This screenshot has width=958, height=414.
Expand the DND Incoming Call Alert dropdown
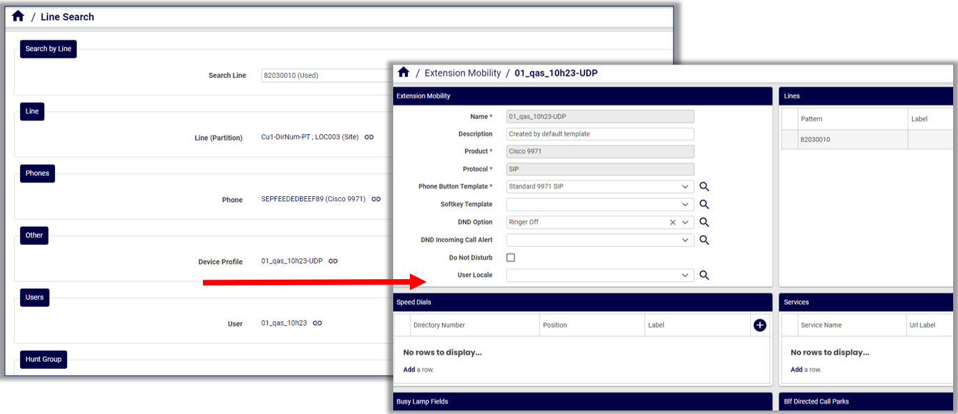pos(685,240)
